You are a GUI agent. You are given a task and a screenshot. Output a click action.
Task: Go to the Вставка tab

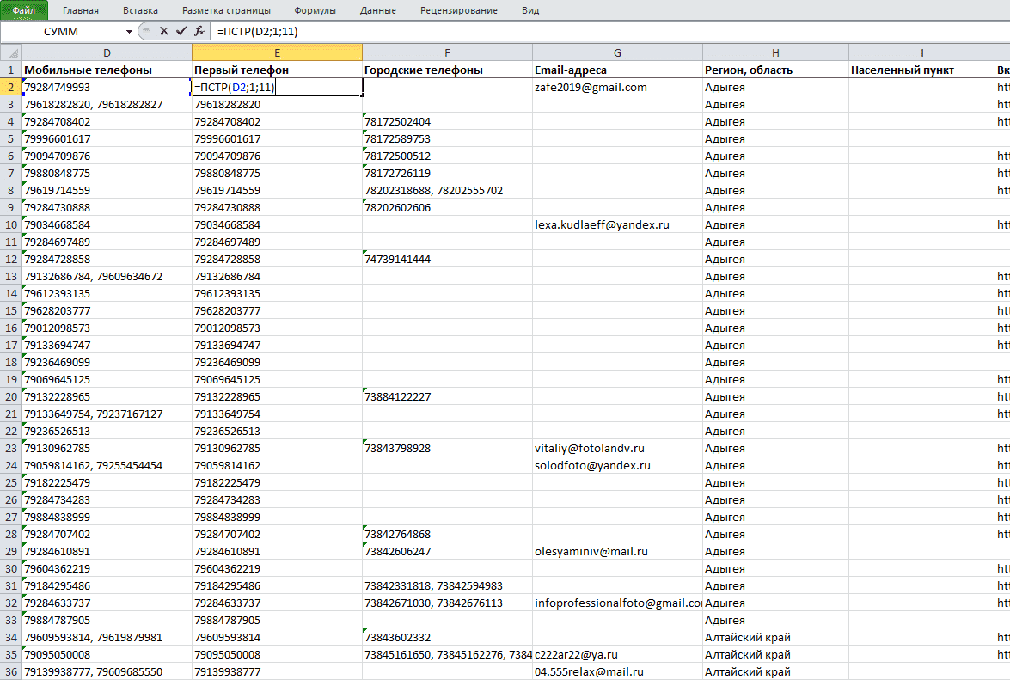140,10
